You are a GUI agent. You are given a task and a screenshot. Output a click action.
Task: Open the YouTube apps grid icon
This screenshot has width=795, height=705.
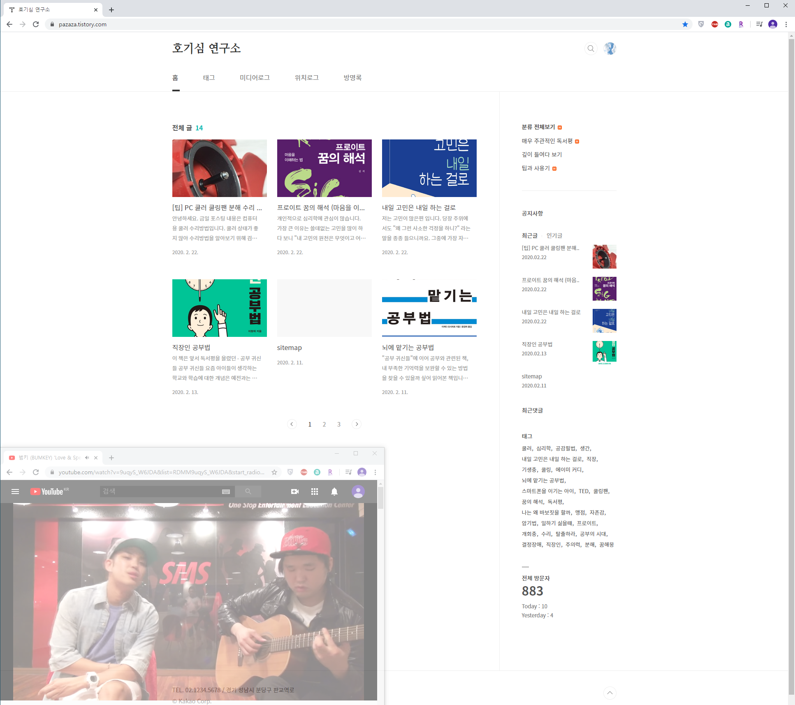[x=315, y=492]
